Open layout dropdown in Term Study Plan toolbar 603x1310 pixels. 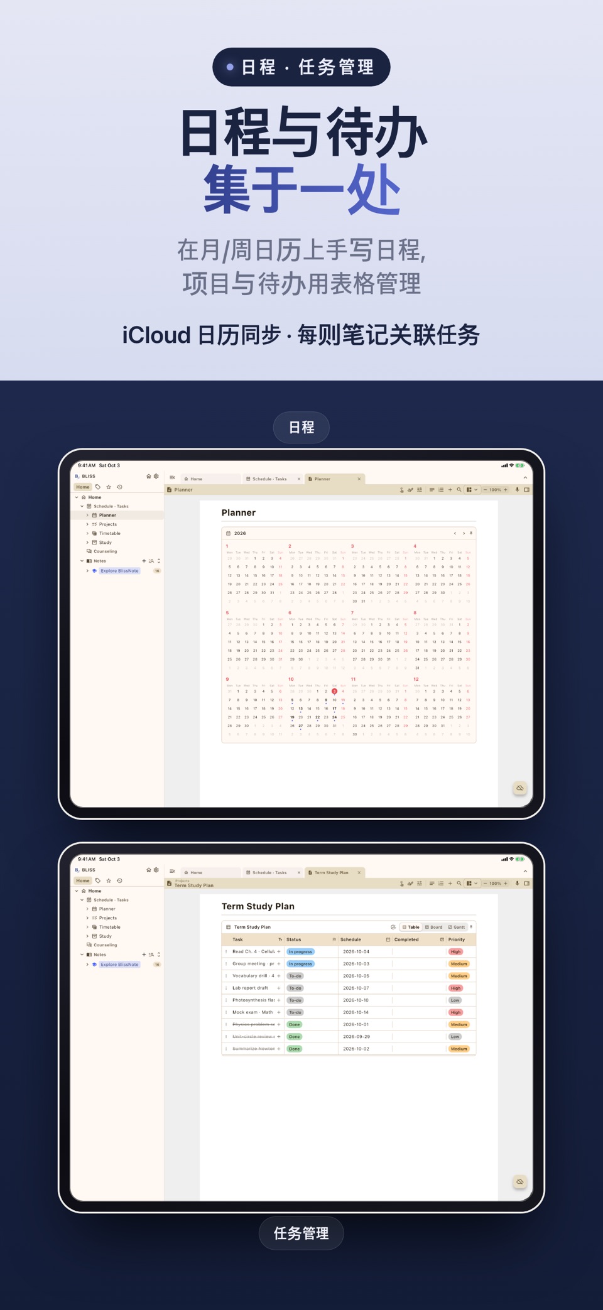(472, 884)
